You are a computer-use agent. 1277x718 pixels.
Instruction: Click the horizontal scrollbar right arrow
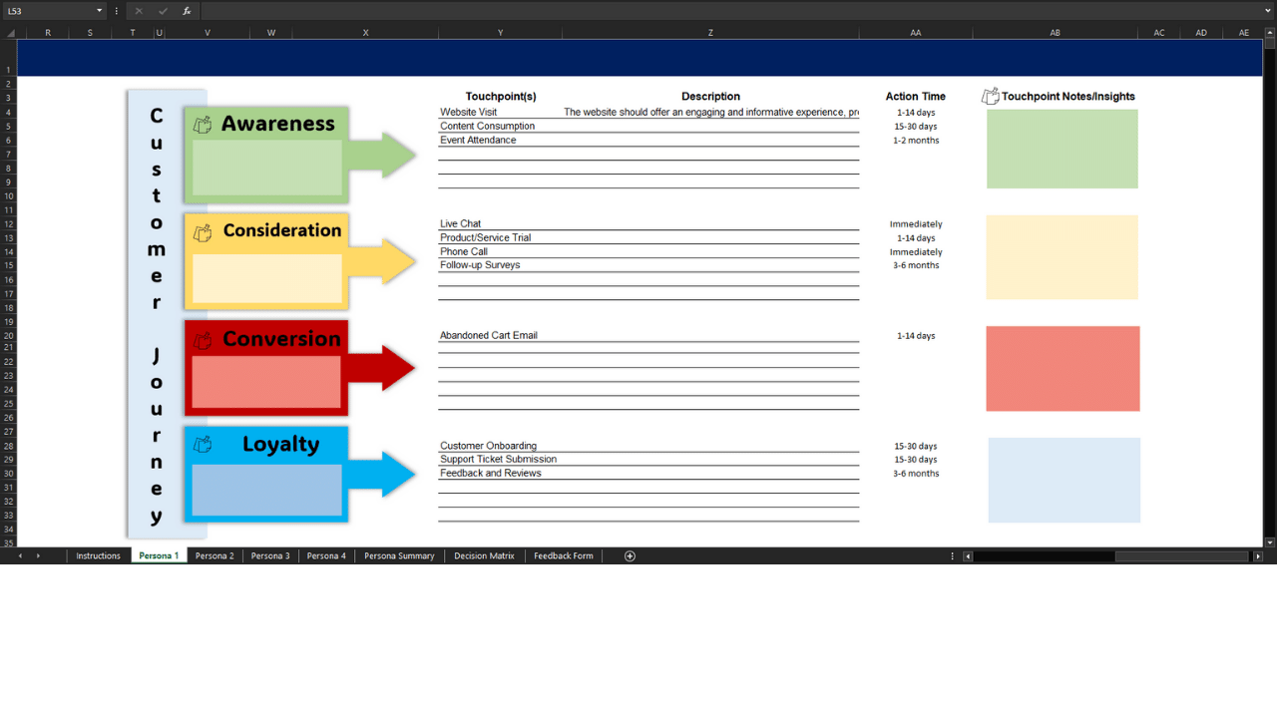point(1257,556)
